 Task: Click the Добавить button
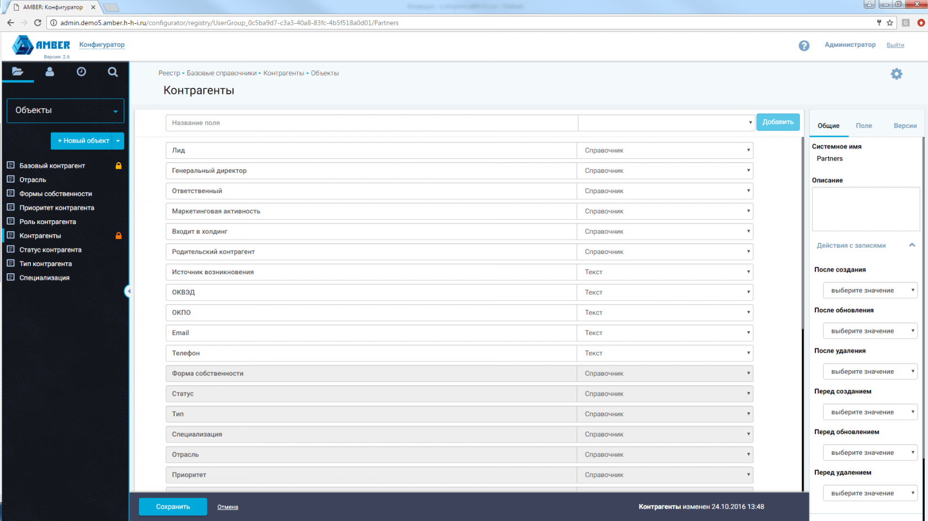pyautogui.click(x=778, y=122)
